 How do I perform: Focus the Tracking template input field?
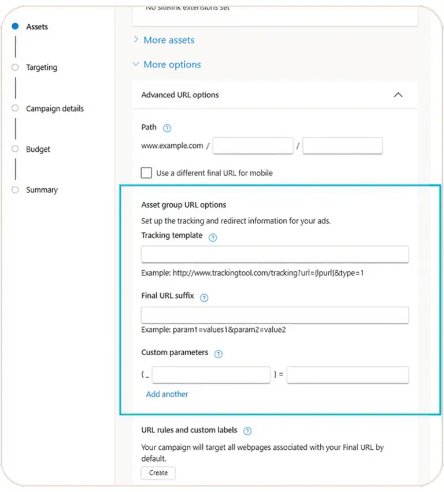click(x=275, y=255)
